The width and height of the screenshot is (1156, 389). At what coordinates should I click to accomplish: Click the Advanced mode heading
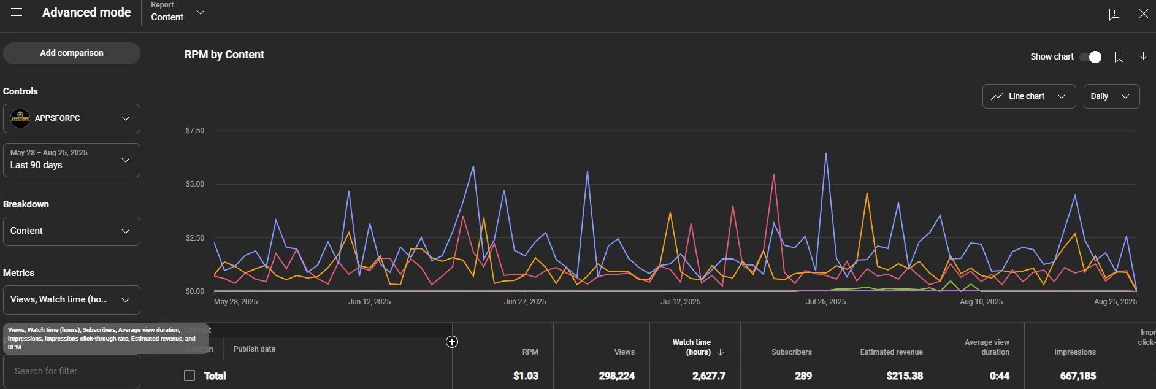(86, 12)
